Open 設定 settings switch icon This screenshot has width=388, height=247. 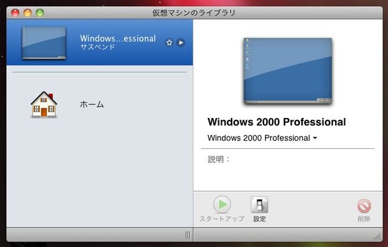pyautogui.click(x=259, y=205)
